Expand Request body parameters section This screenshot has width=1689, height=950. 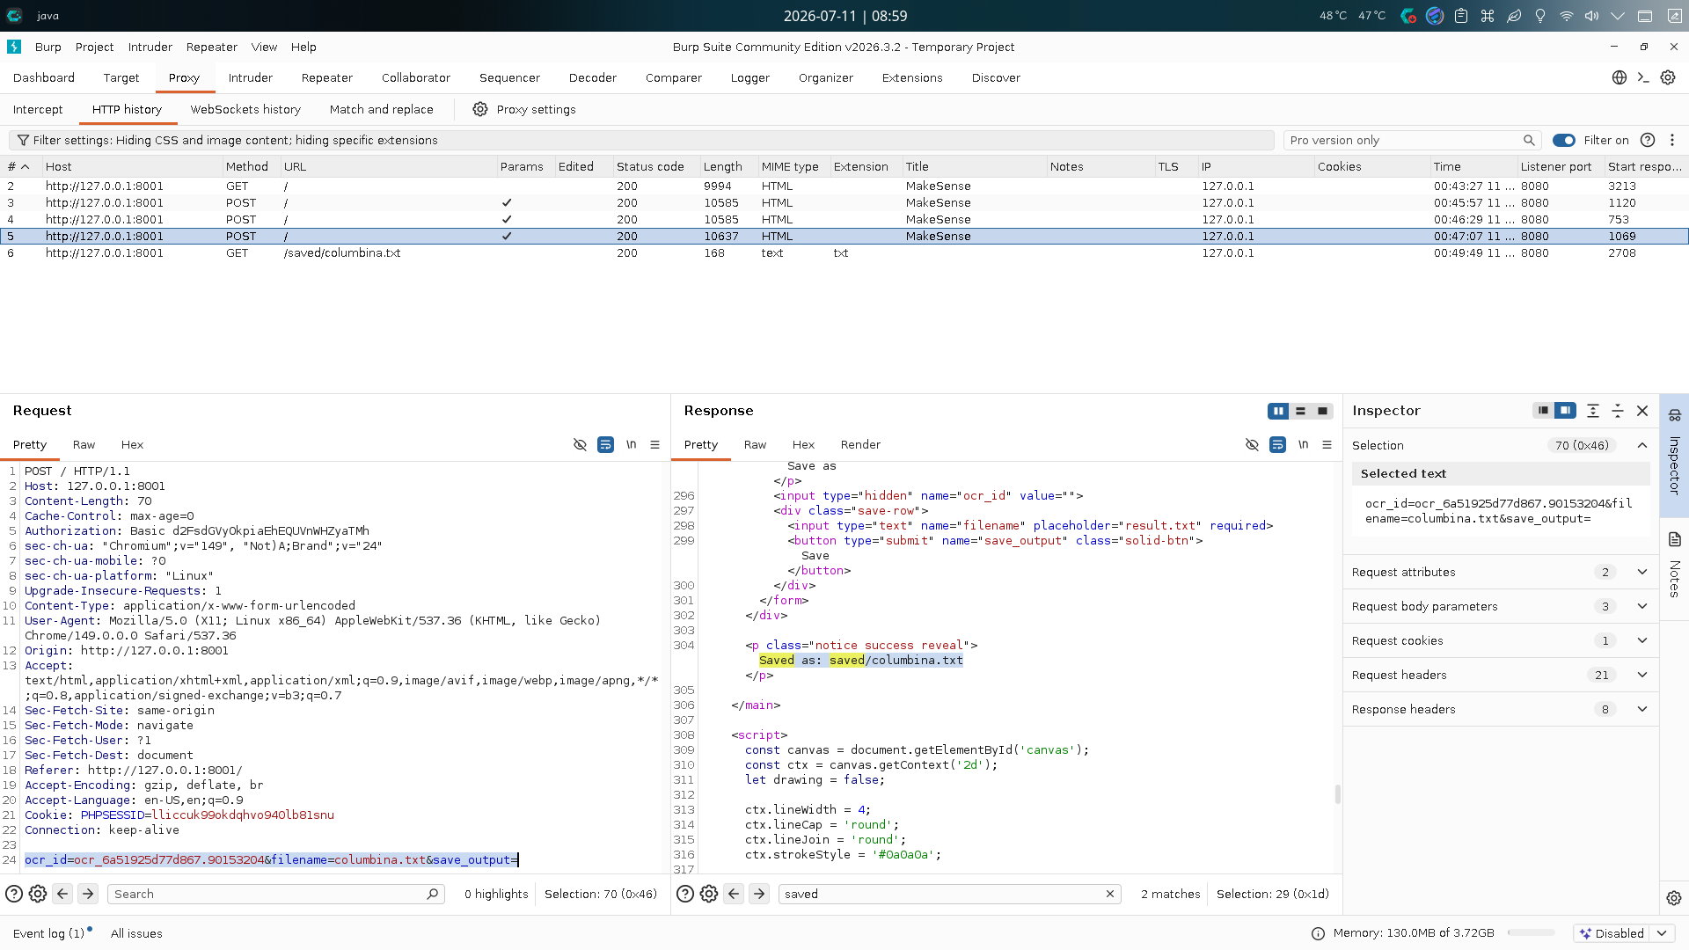(x=1642, y=606)
